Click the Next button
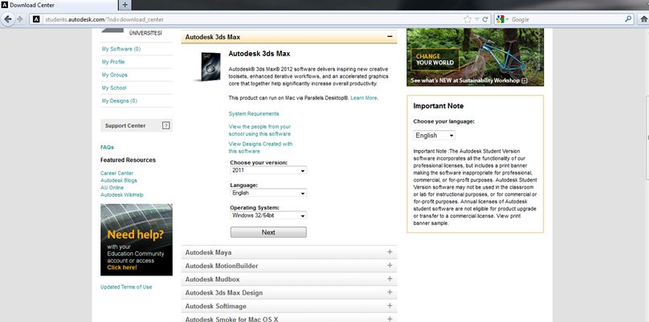The height and width of the screenshot is (322, 649). click(268, 232)
